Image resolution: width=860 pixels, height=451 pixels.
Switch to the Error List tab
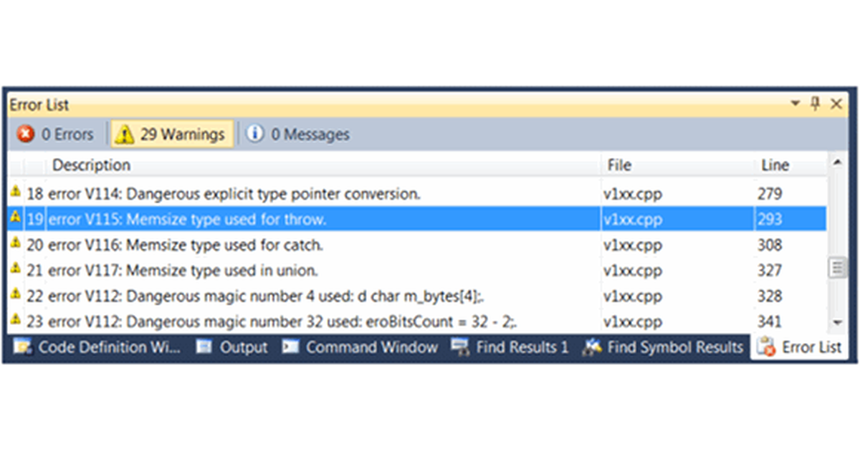click(800, 347)
